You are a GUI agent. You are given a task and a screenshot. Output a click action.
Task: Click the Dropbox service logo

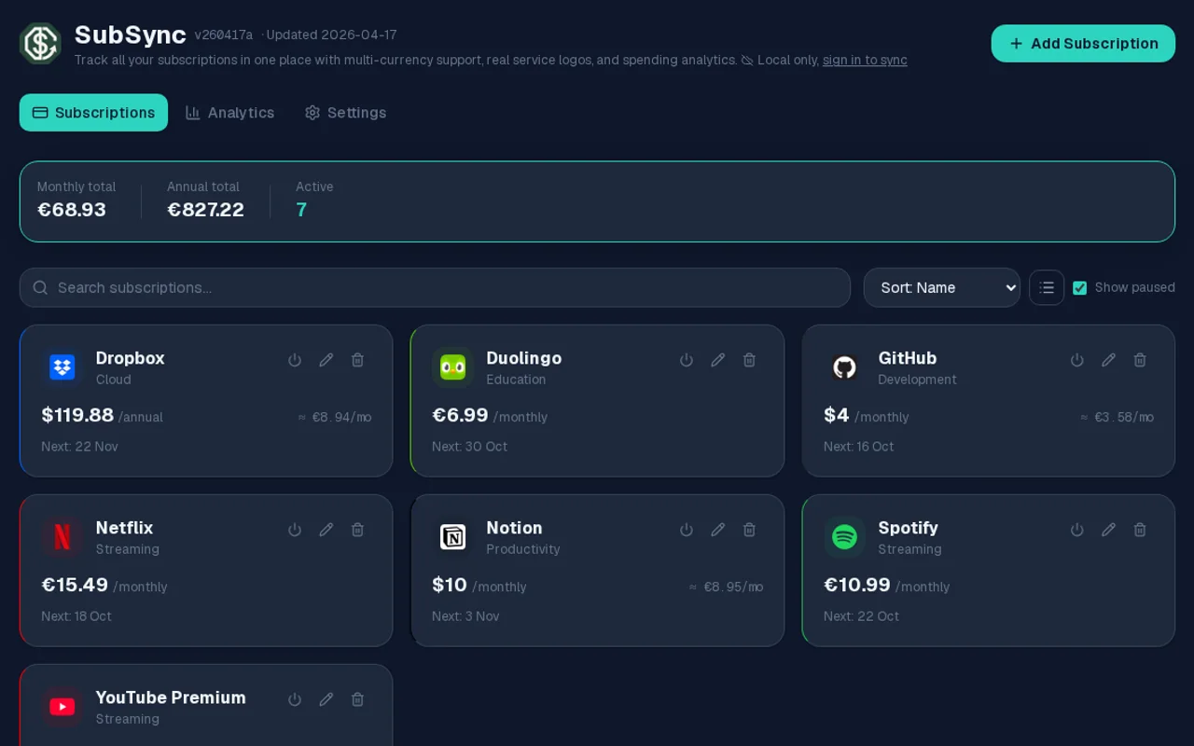point(62,367)
